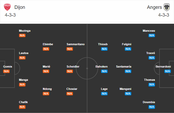174x113 pixels.
Task: Open player Ebimbe's profile
Action: coord(48,44)
